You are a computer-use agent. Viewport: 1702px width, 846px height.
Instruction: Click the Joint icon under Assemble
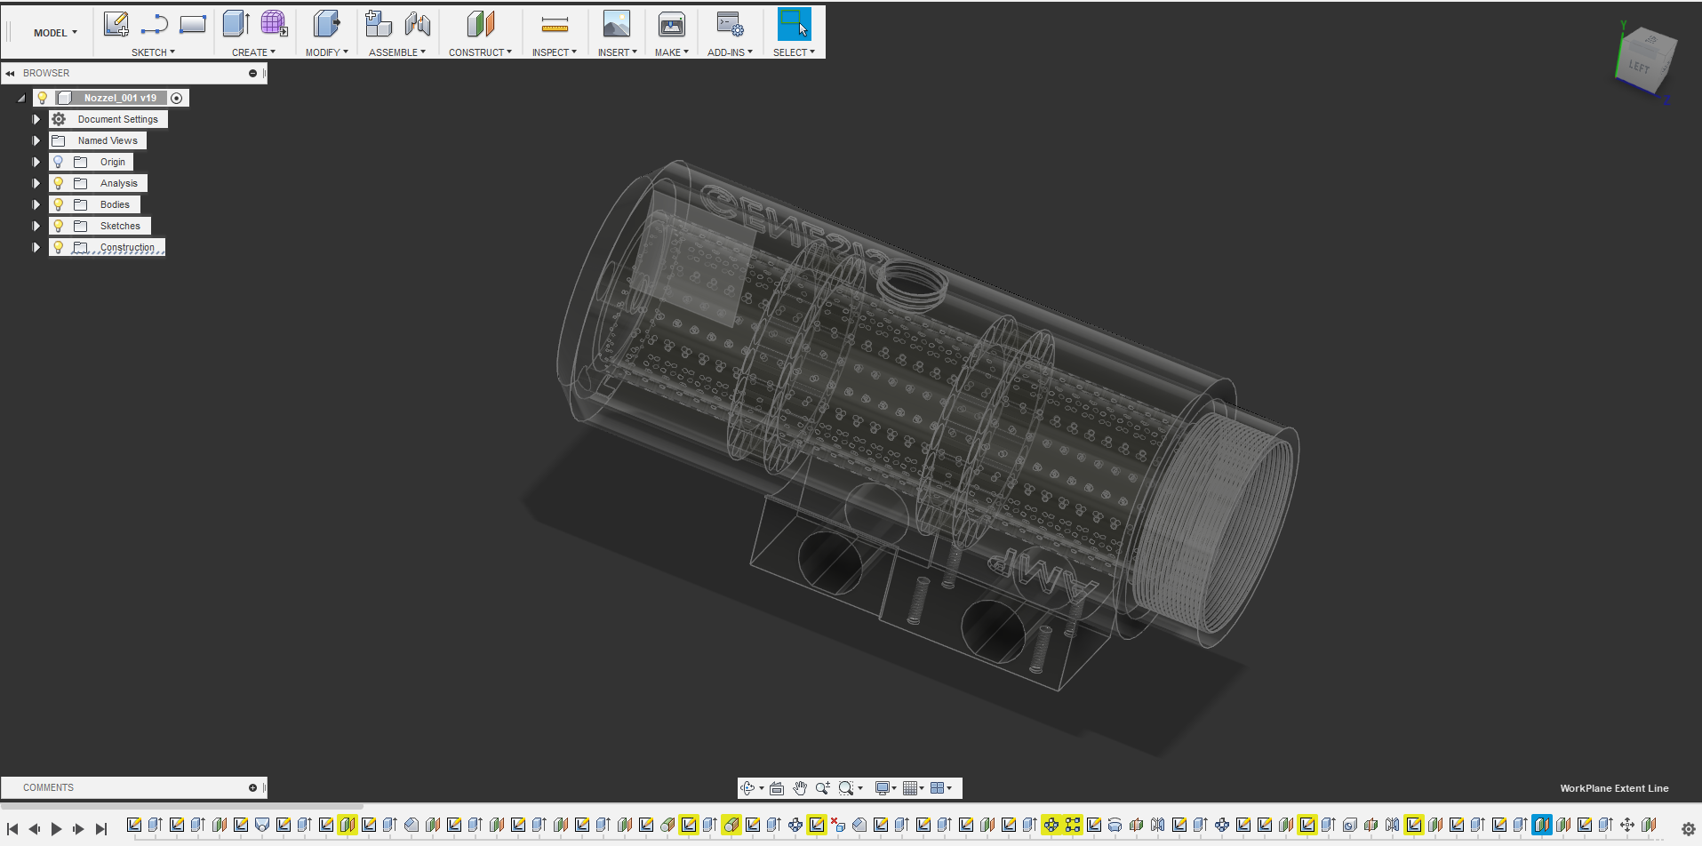pos(418,25)
